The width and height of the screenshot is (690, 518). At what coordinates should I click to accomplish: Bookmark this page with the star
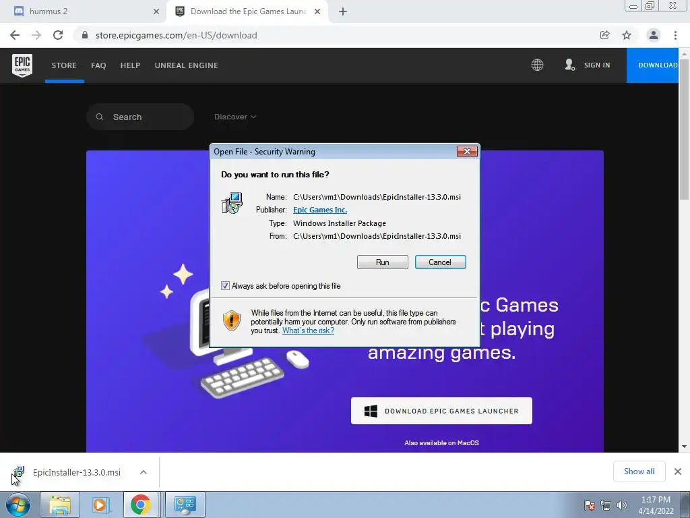627,35
